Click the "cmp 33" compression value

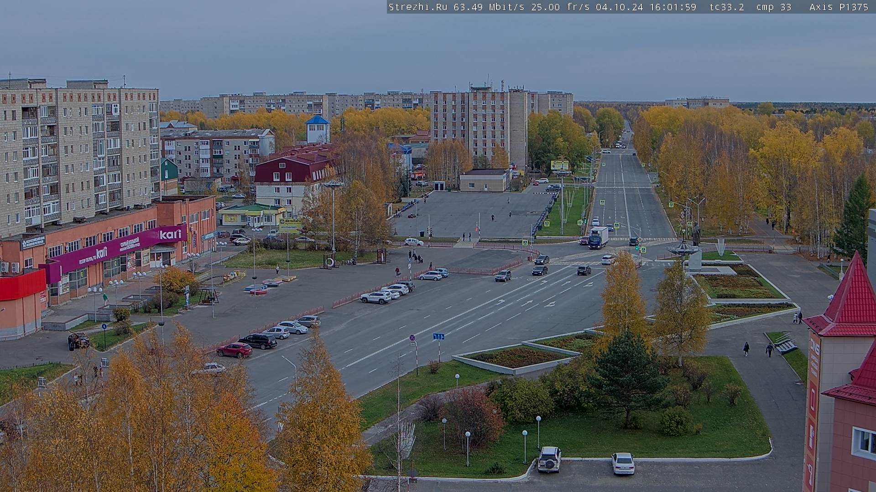click(x=773, y=7)
